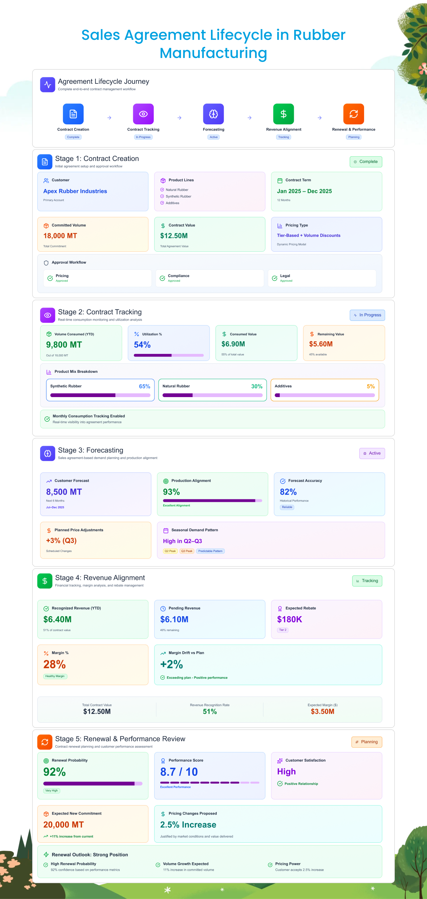
Task: Click the Compliance approved checkmark
Action: pos(162,278)
